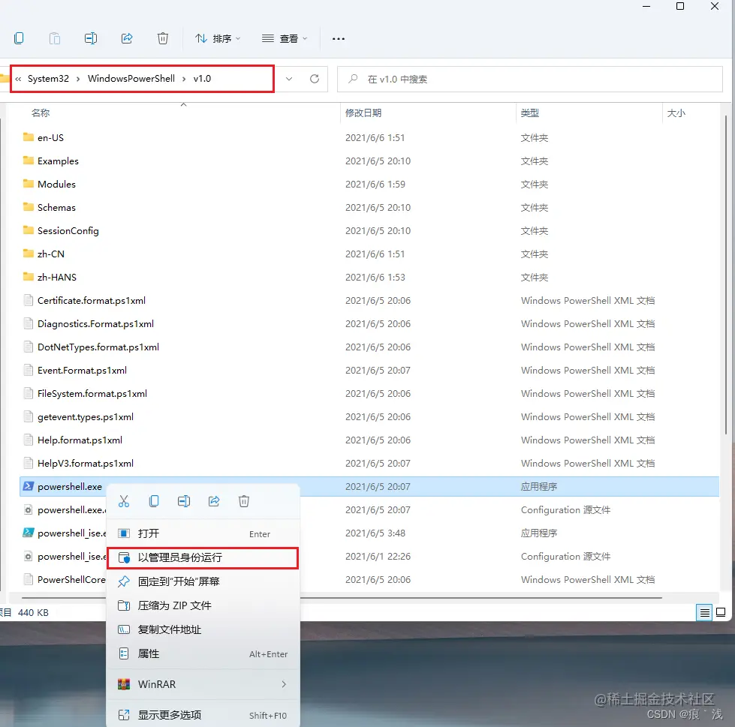Select the Modules folder

pos(57,184)
